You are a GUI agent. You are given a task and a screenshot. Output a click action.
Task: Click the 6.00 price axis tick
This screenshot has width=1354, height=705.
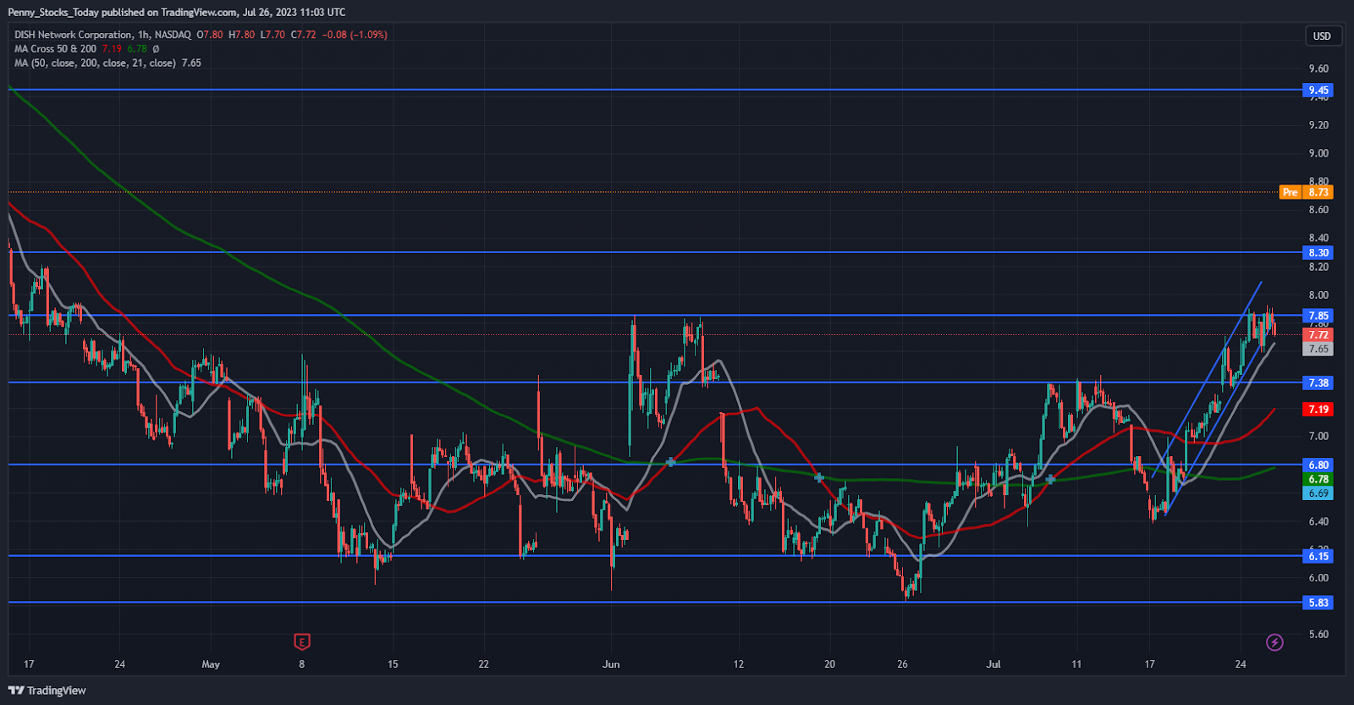coord(1318,578)
